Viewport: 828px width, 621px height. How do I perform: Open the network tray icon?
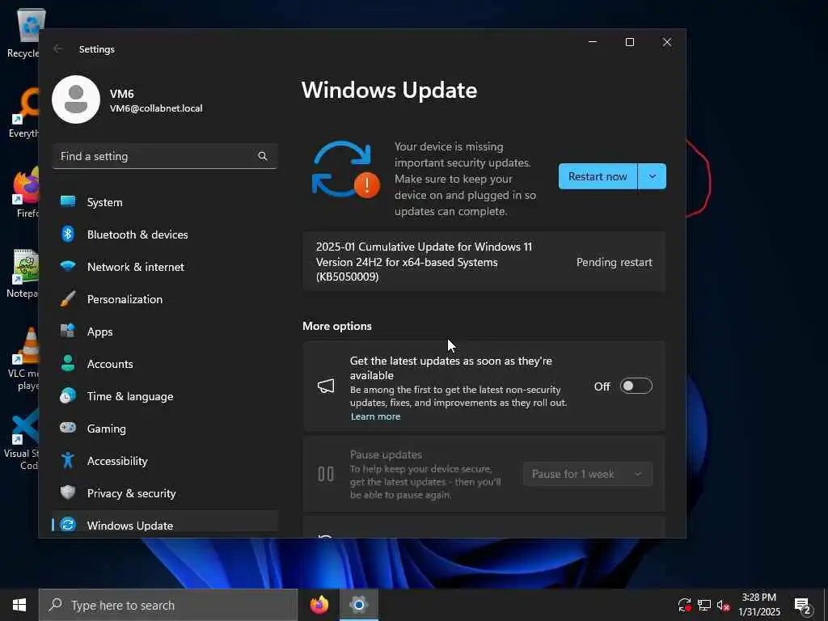[x=704, y=605]
